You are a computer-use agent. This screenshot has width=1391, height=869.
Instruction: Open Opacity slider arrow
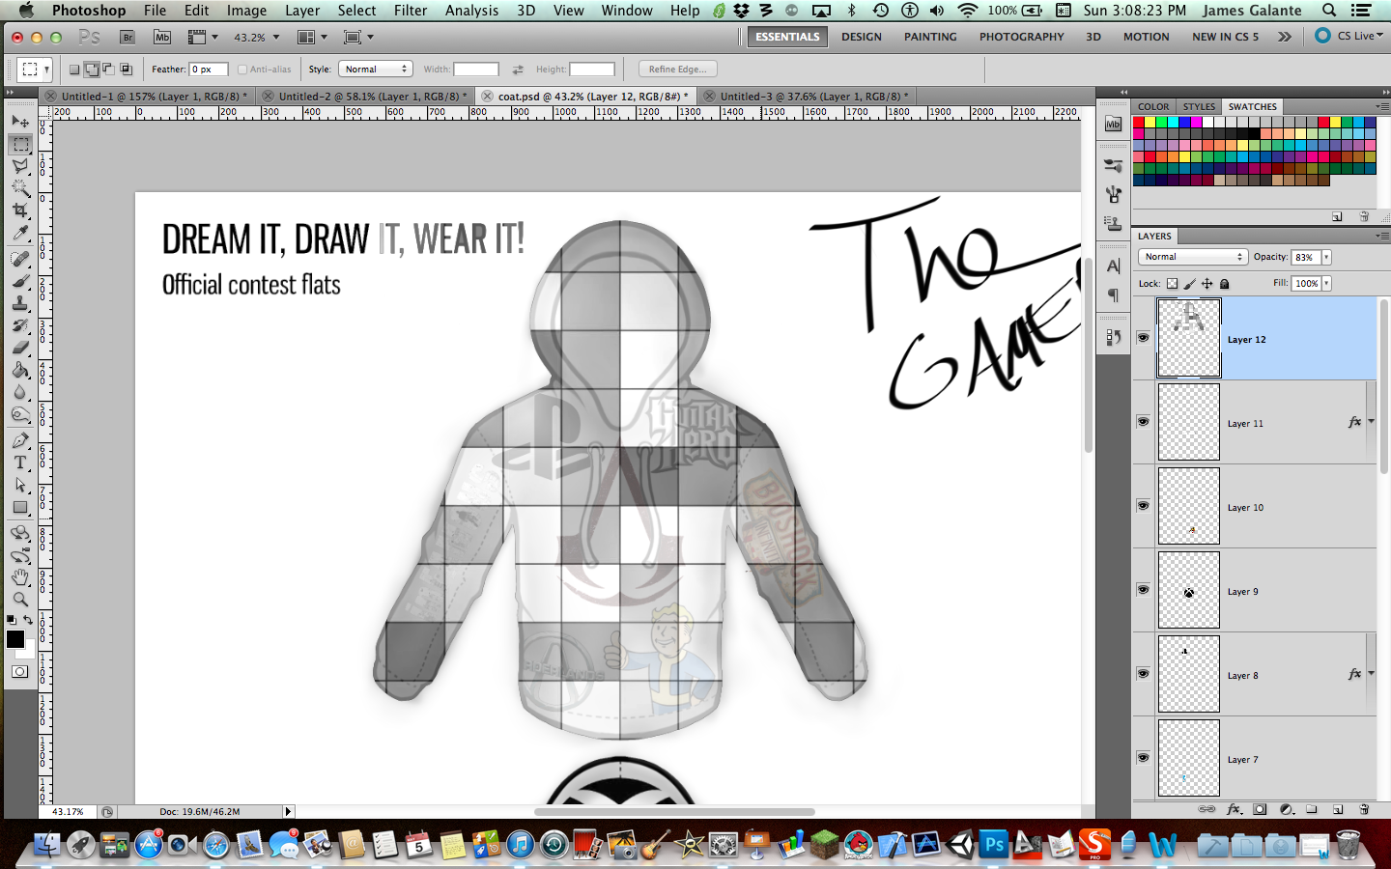pyautogui.click(x=1326, y=257)
